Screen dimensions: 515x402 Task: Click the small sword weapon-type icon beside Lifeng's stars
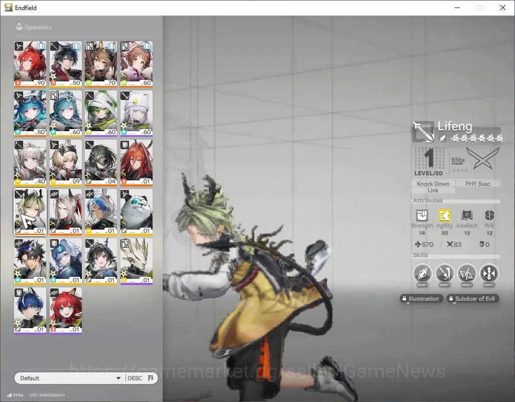point(442,138)
